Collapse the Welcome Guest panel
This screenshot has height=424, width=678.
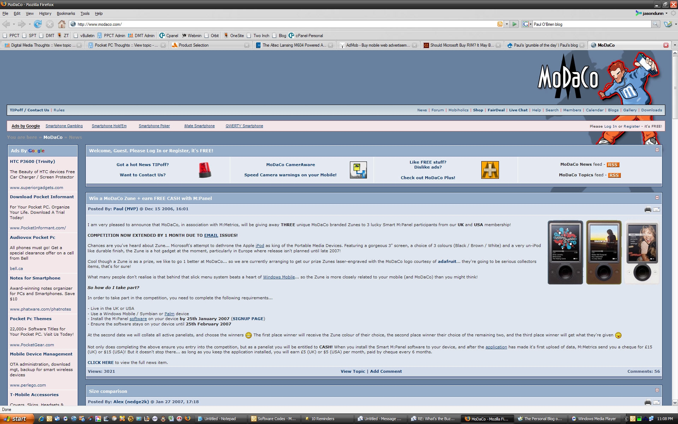point(657,150)
